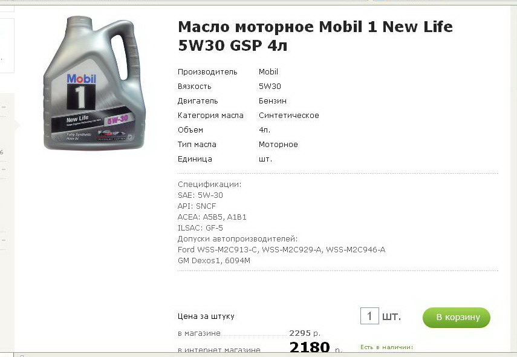The image size is (517, 357).
Task: Click the Бензин engine type value
Action: 272,100
